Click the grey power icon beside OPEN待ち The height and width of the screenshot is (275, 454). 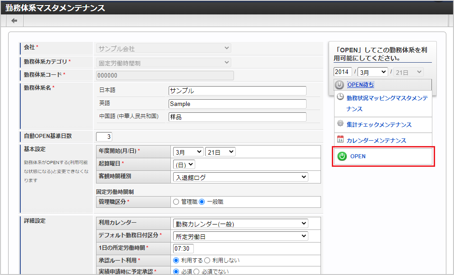coord(339,85)
